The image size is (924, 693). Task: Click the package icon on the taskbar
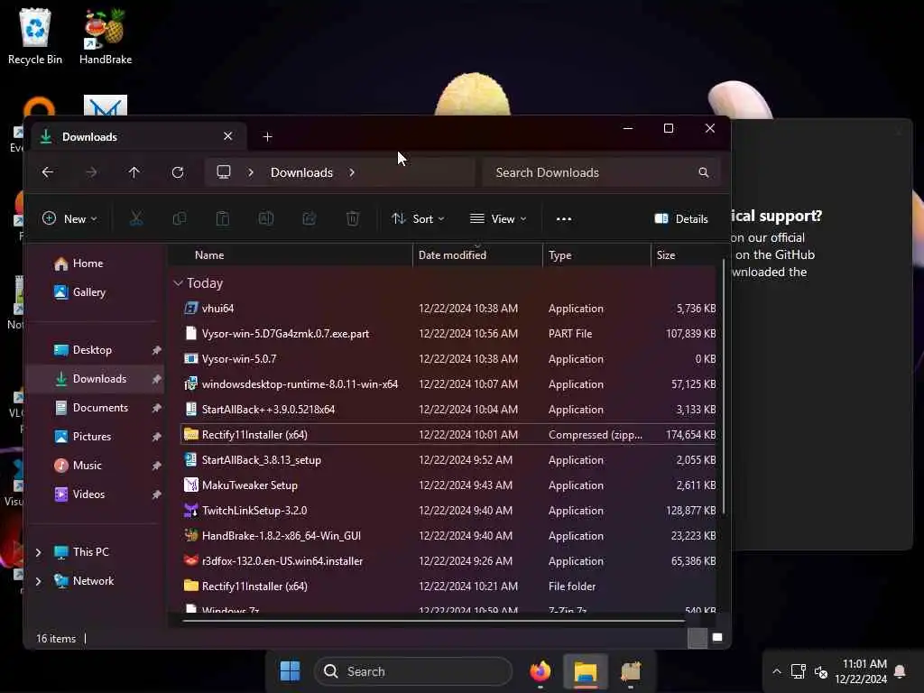(x=631, y=671)
